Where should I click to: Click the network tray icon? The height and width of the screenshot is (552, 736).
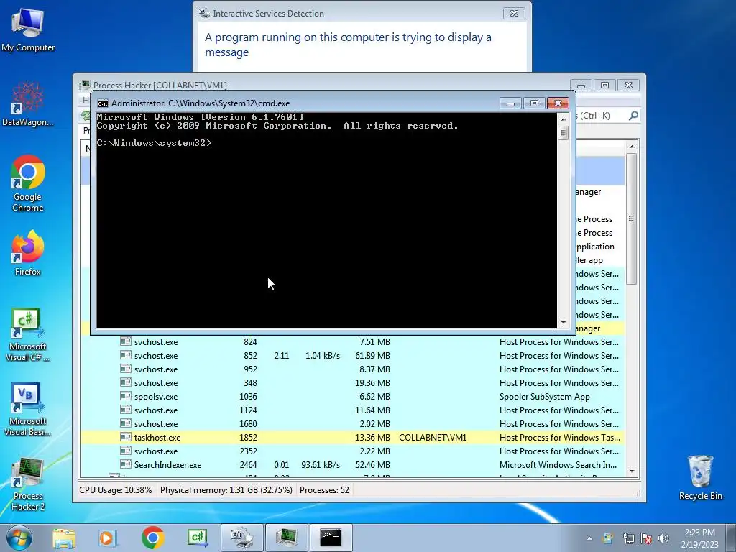coord(628,538)
